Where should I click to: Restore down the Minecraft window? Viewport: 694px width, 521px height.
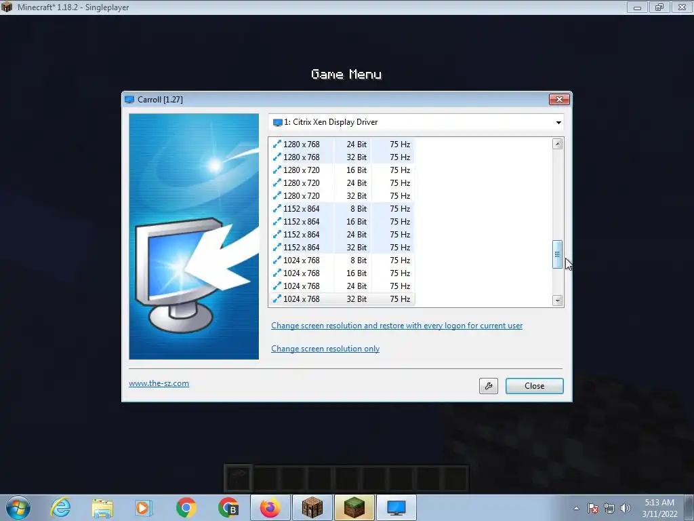click(659, 7)
